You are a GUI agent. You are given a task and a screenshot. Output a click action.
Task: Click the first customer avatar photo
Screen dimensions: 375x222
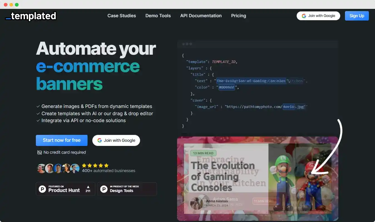point(41,168)
